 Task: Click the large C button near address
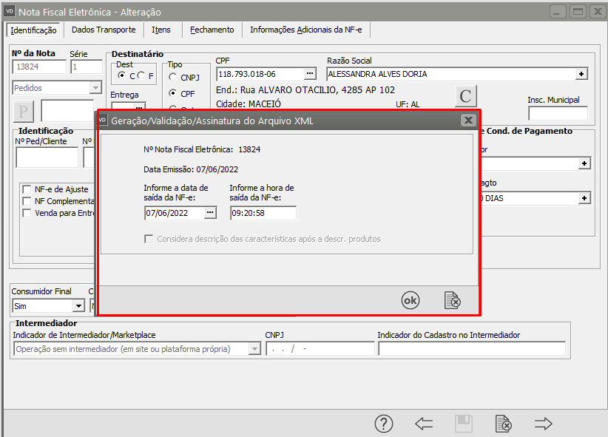465,97
